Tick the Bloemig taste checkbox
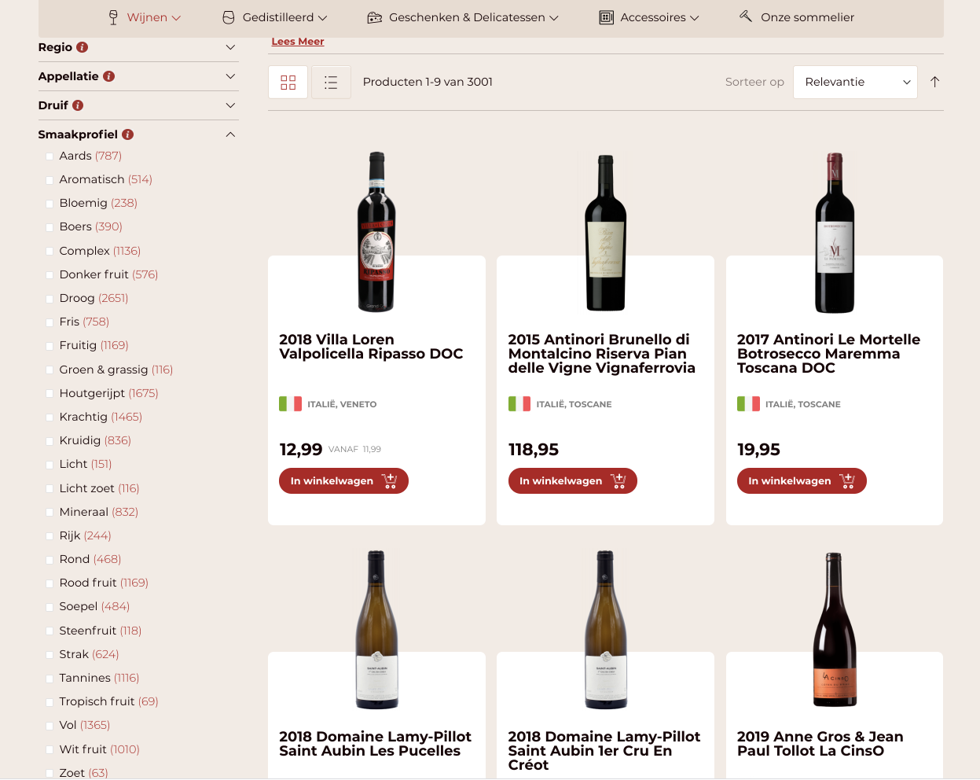980x780 pixels. tap(50, 204)
